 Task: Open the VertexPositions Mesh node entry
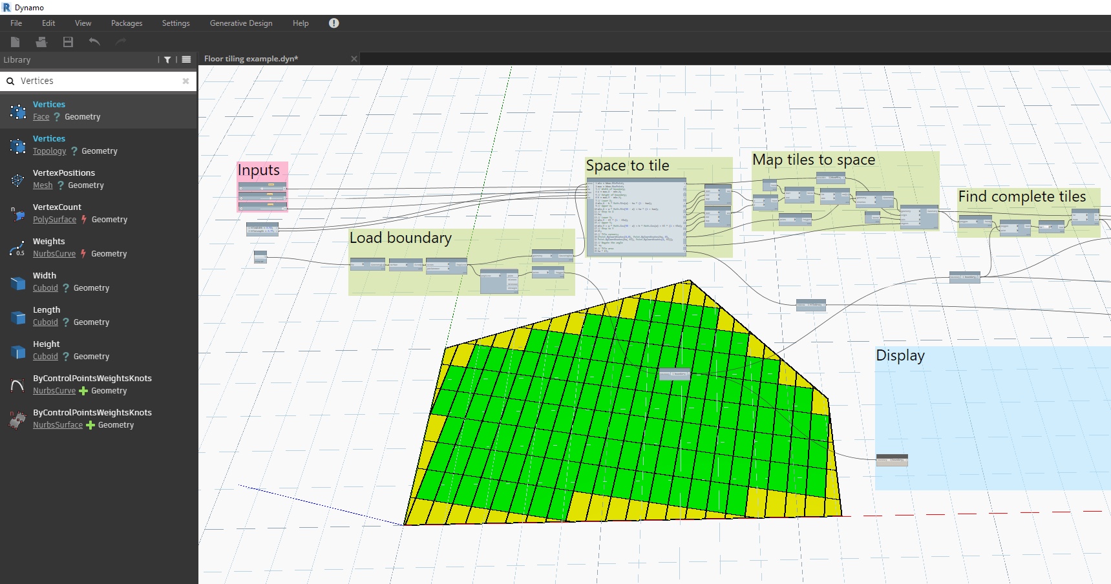point(64,172)
